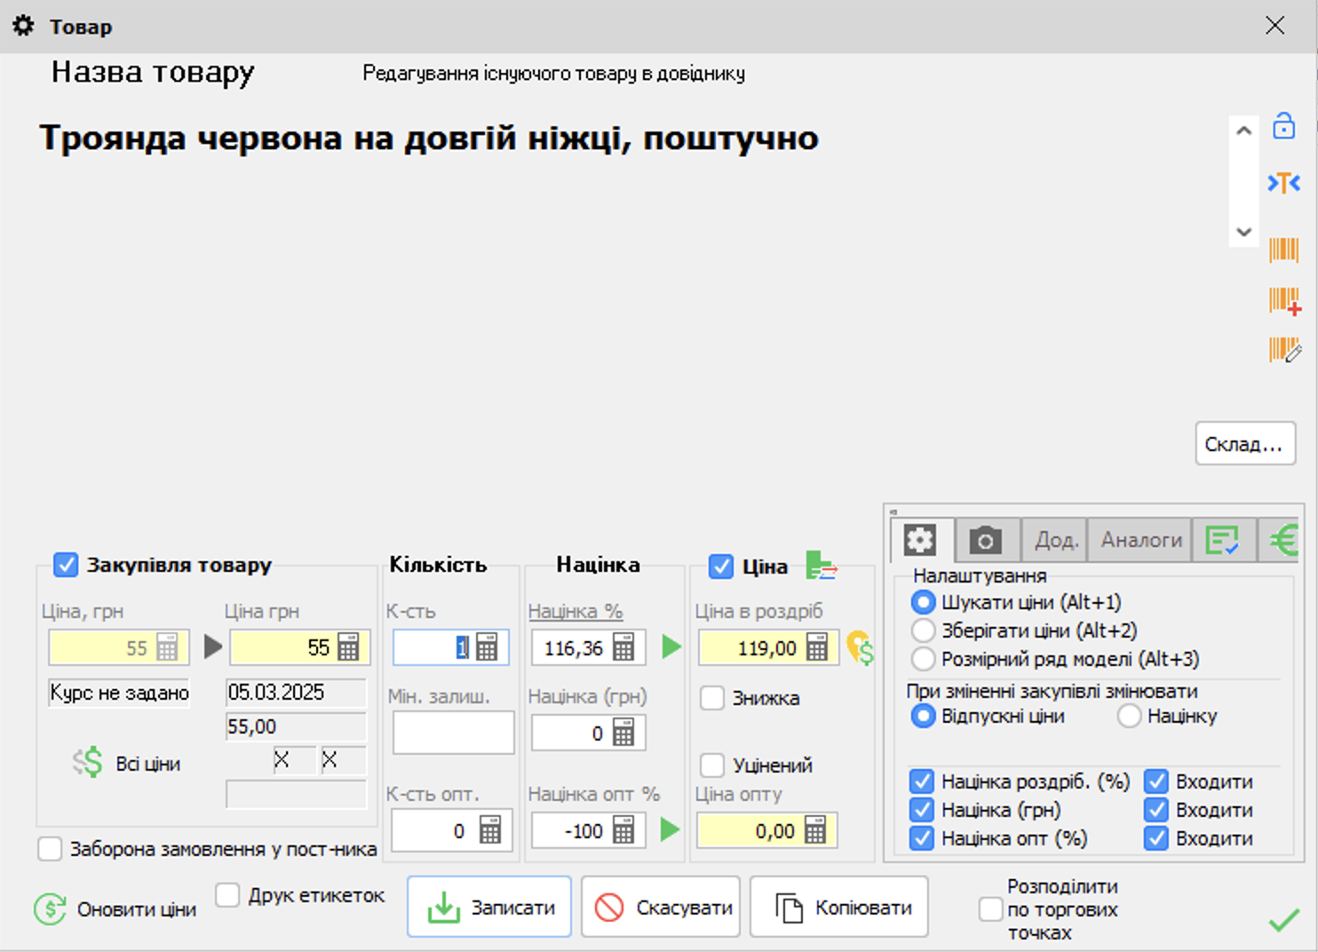This screenshot has width=1318, height=952.
Task: Click the lock icon beside product name
Action: click(x=1283, y=126)
